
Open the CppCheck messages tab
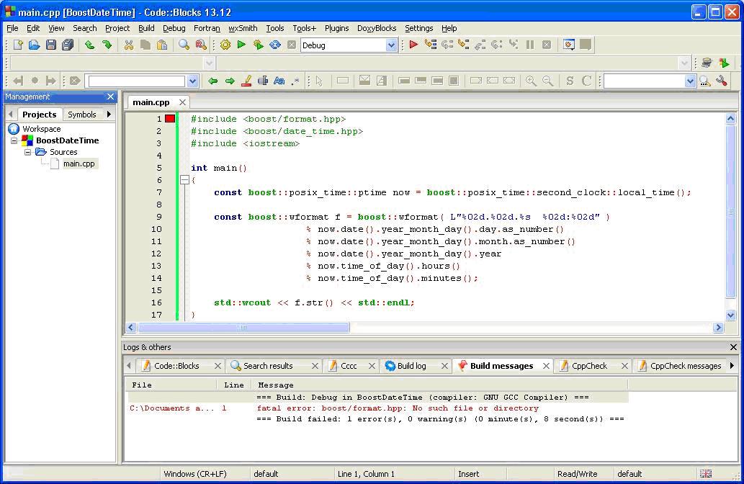click(686, 366)
